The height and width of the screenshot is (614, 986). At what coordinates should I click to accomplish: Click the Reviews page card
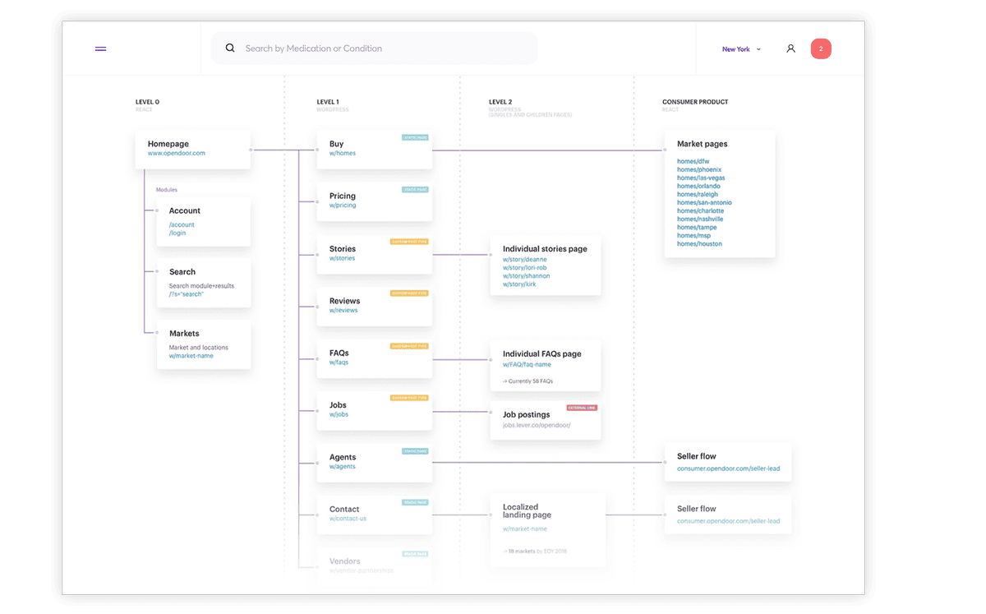374,305
